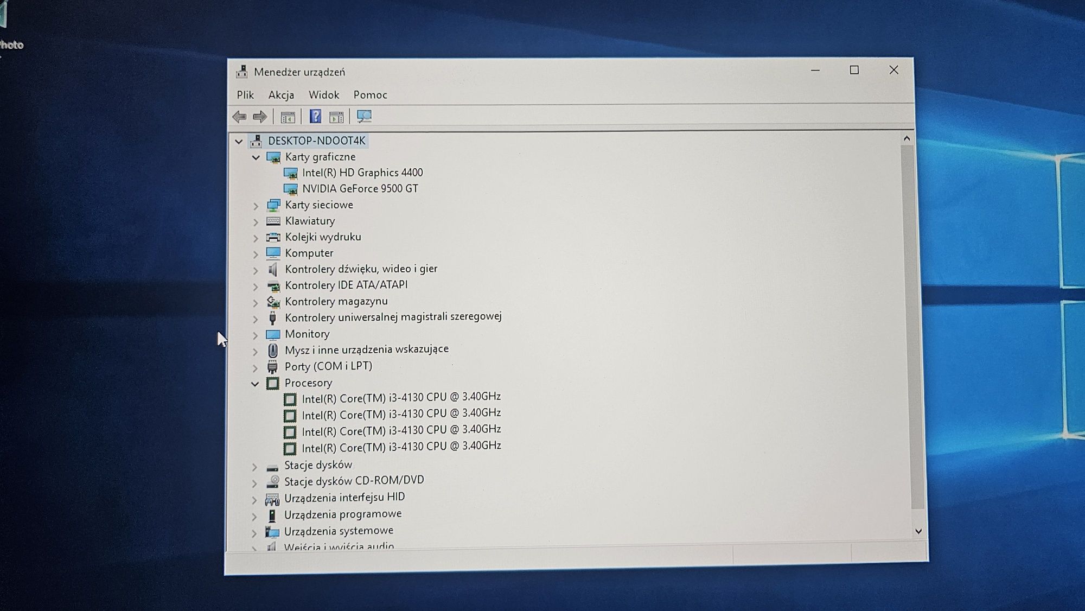This screenshot has height=611, width=1085.
Task: Click the CD-ROM/DVD drive icon
Action: [x=272, y=482]
